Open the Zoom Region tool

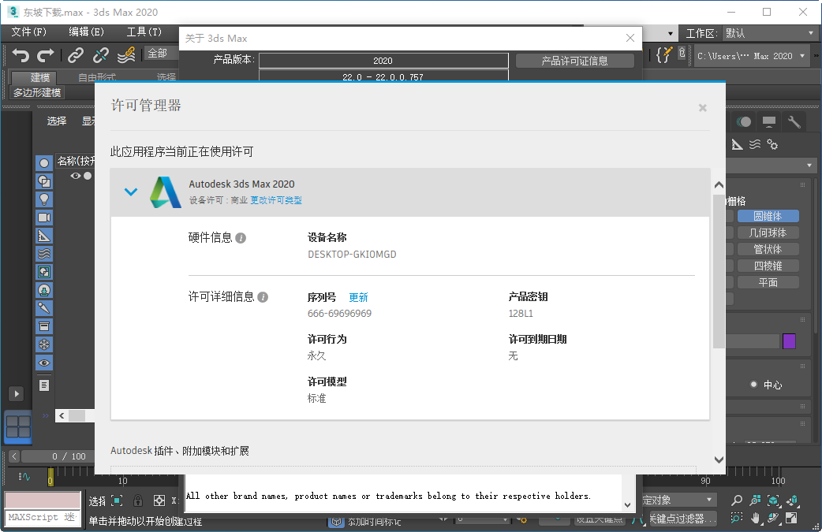736,518
